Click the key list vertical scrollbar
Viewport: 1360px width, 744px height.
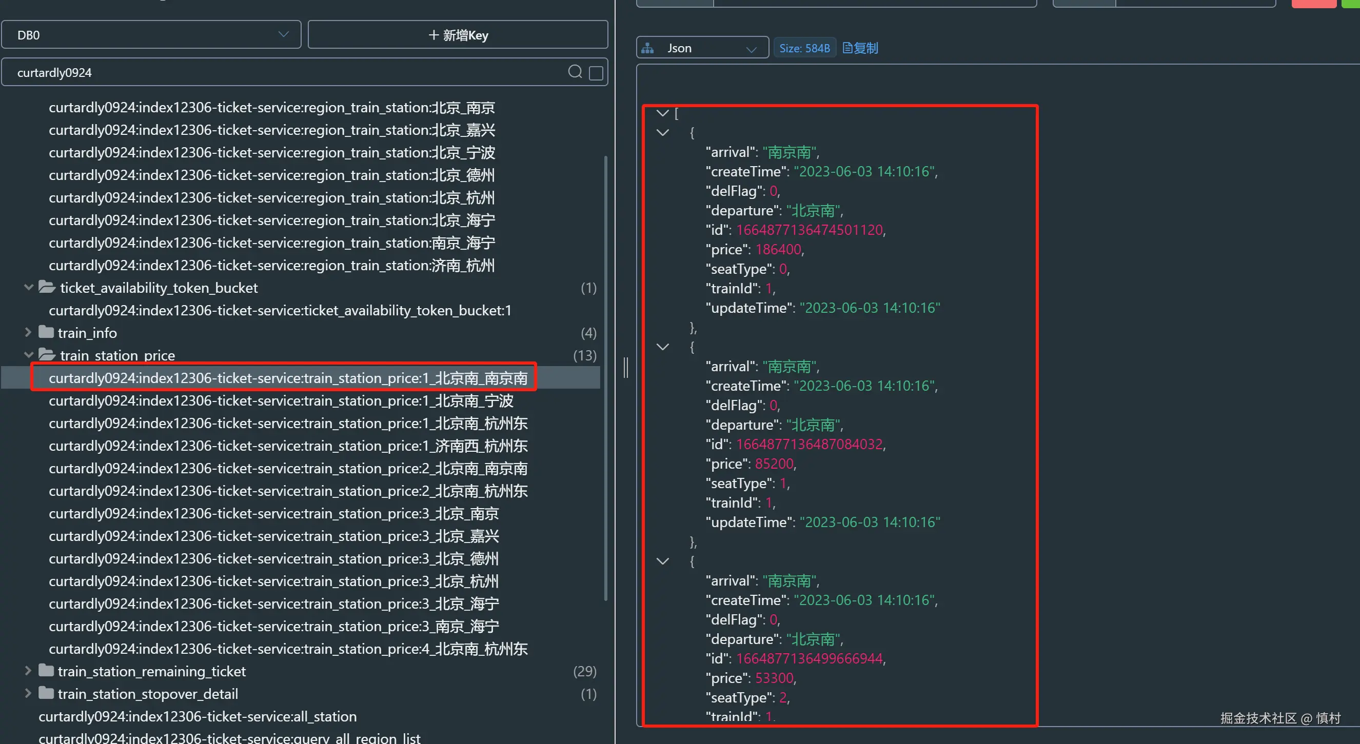tap(605, 377)
